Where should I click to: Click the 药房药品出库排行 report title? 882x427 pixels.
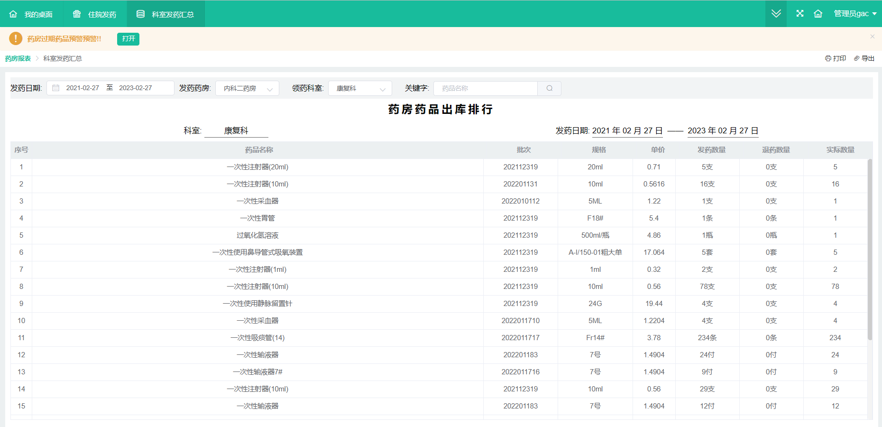click(441, 110)
